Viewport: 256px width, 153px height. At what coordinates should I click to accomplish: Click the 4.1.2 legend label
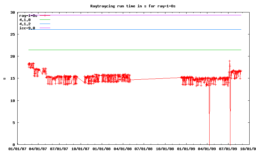coord(25,24)
